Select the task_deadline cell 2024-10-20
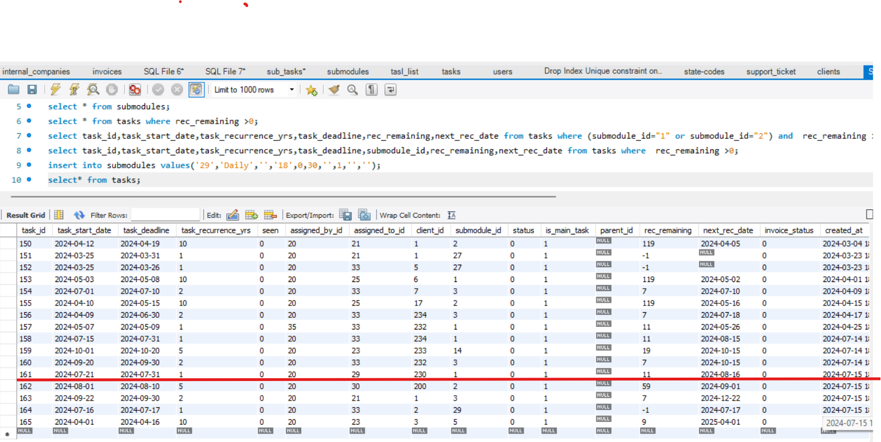Viewport: 881px width, 442px height. [146, 351]
